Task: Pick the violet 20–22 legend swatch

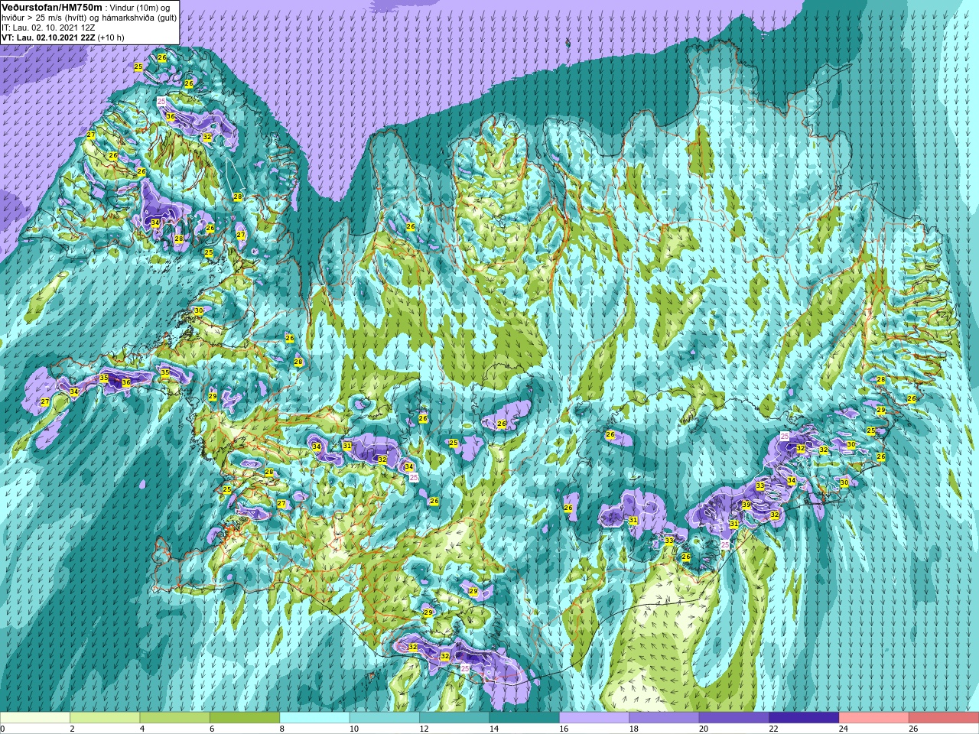Action: (734, 718)
